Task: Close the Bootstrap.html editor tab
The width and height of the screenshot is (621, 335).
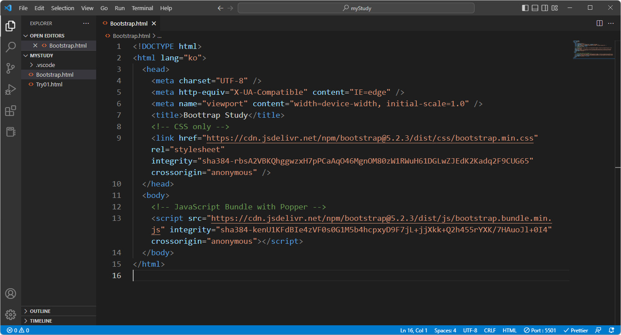Action: (x=153, y=23)
